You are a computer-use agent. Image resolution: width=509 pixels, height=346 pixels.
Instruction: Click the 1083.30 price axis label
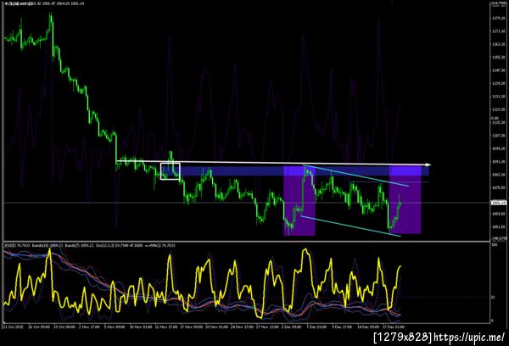tap(498, 175)
